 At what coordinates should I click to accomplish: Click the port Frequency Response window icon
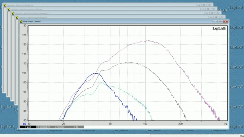[17, 18]
